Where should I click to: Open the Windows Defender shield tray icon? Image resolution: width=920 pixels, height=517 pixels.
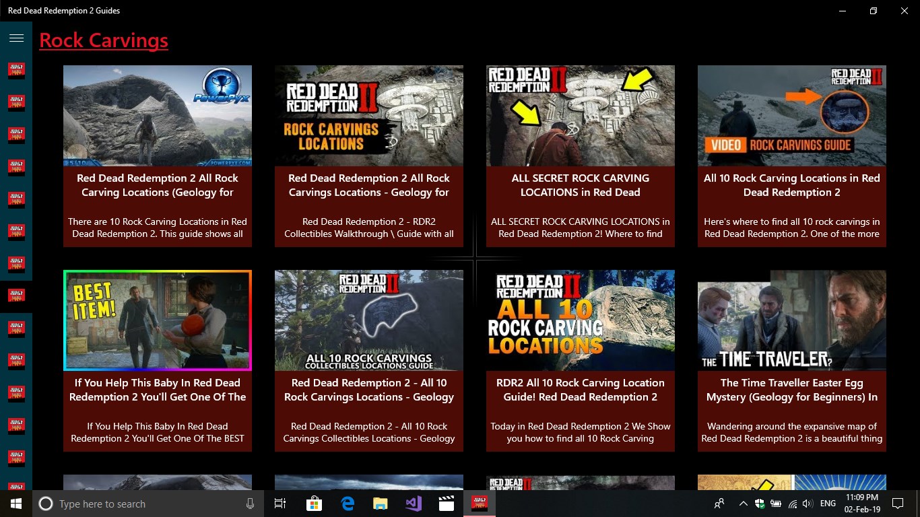(760, 504)
